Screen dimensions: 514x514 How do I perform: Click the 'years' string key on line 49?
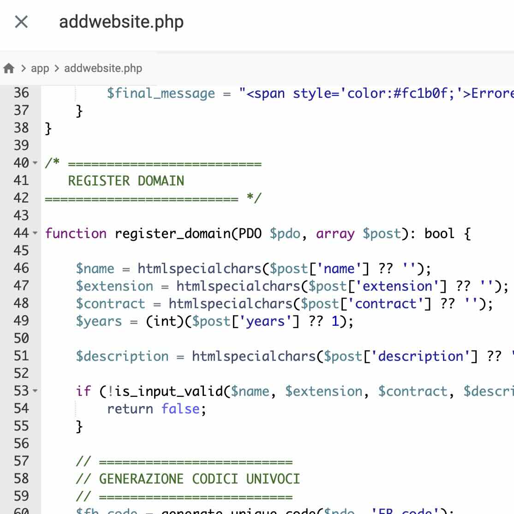tap(265, 322)
